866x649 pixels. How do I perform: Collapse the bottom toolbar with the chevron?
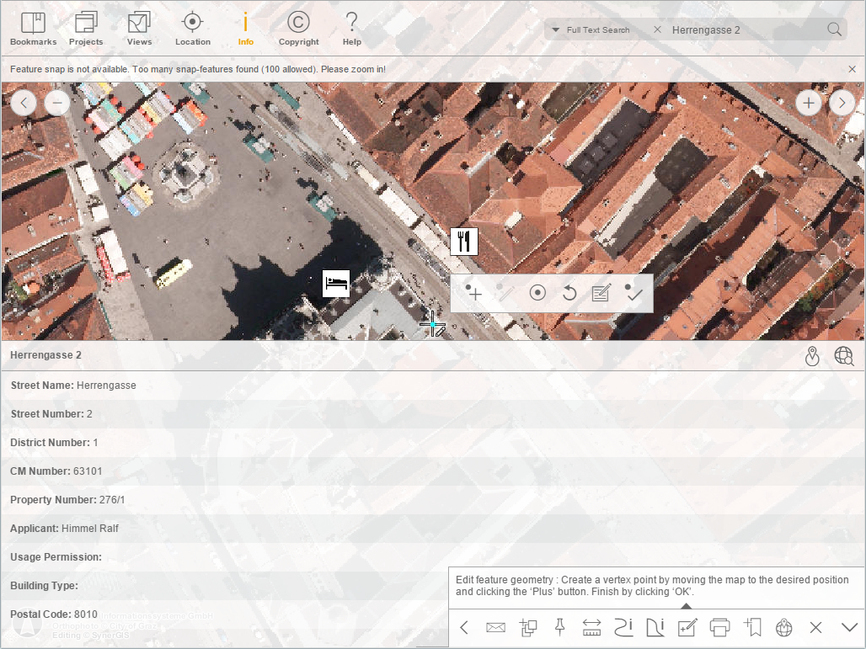pyautogui.click(x=849, y=627)
